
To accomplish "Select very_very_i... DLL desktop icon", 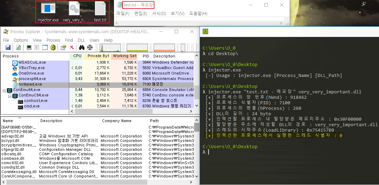I will (74, 12).
